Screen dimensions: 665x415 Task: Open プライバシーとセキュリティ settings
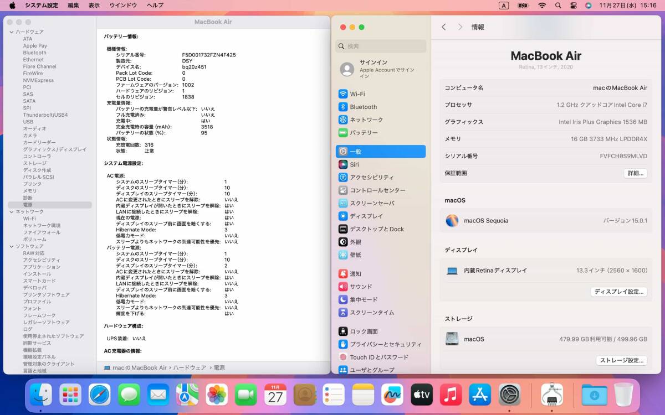pos(381,344)
